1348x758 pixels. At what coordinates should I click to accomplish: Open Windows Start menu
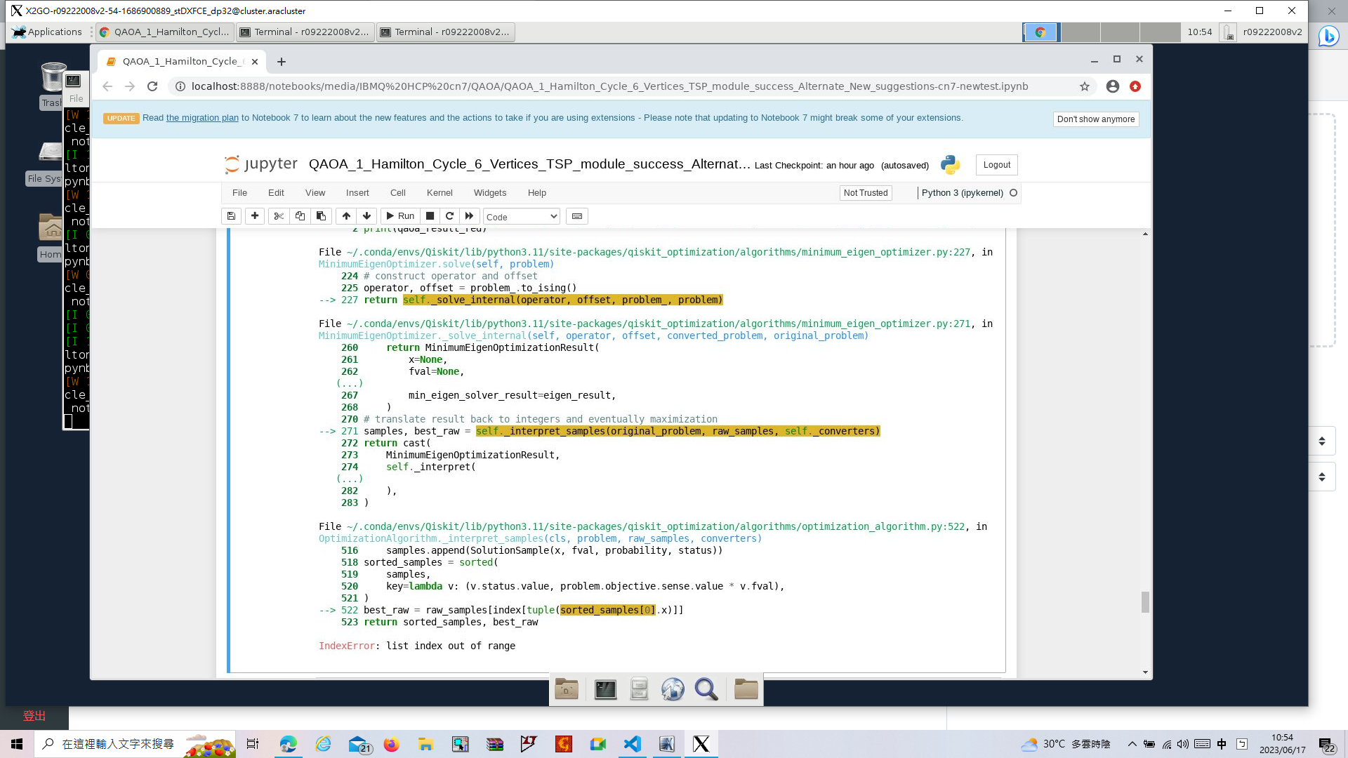[17, 744]
